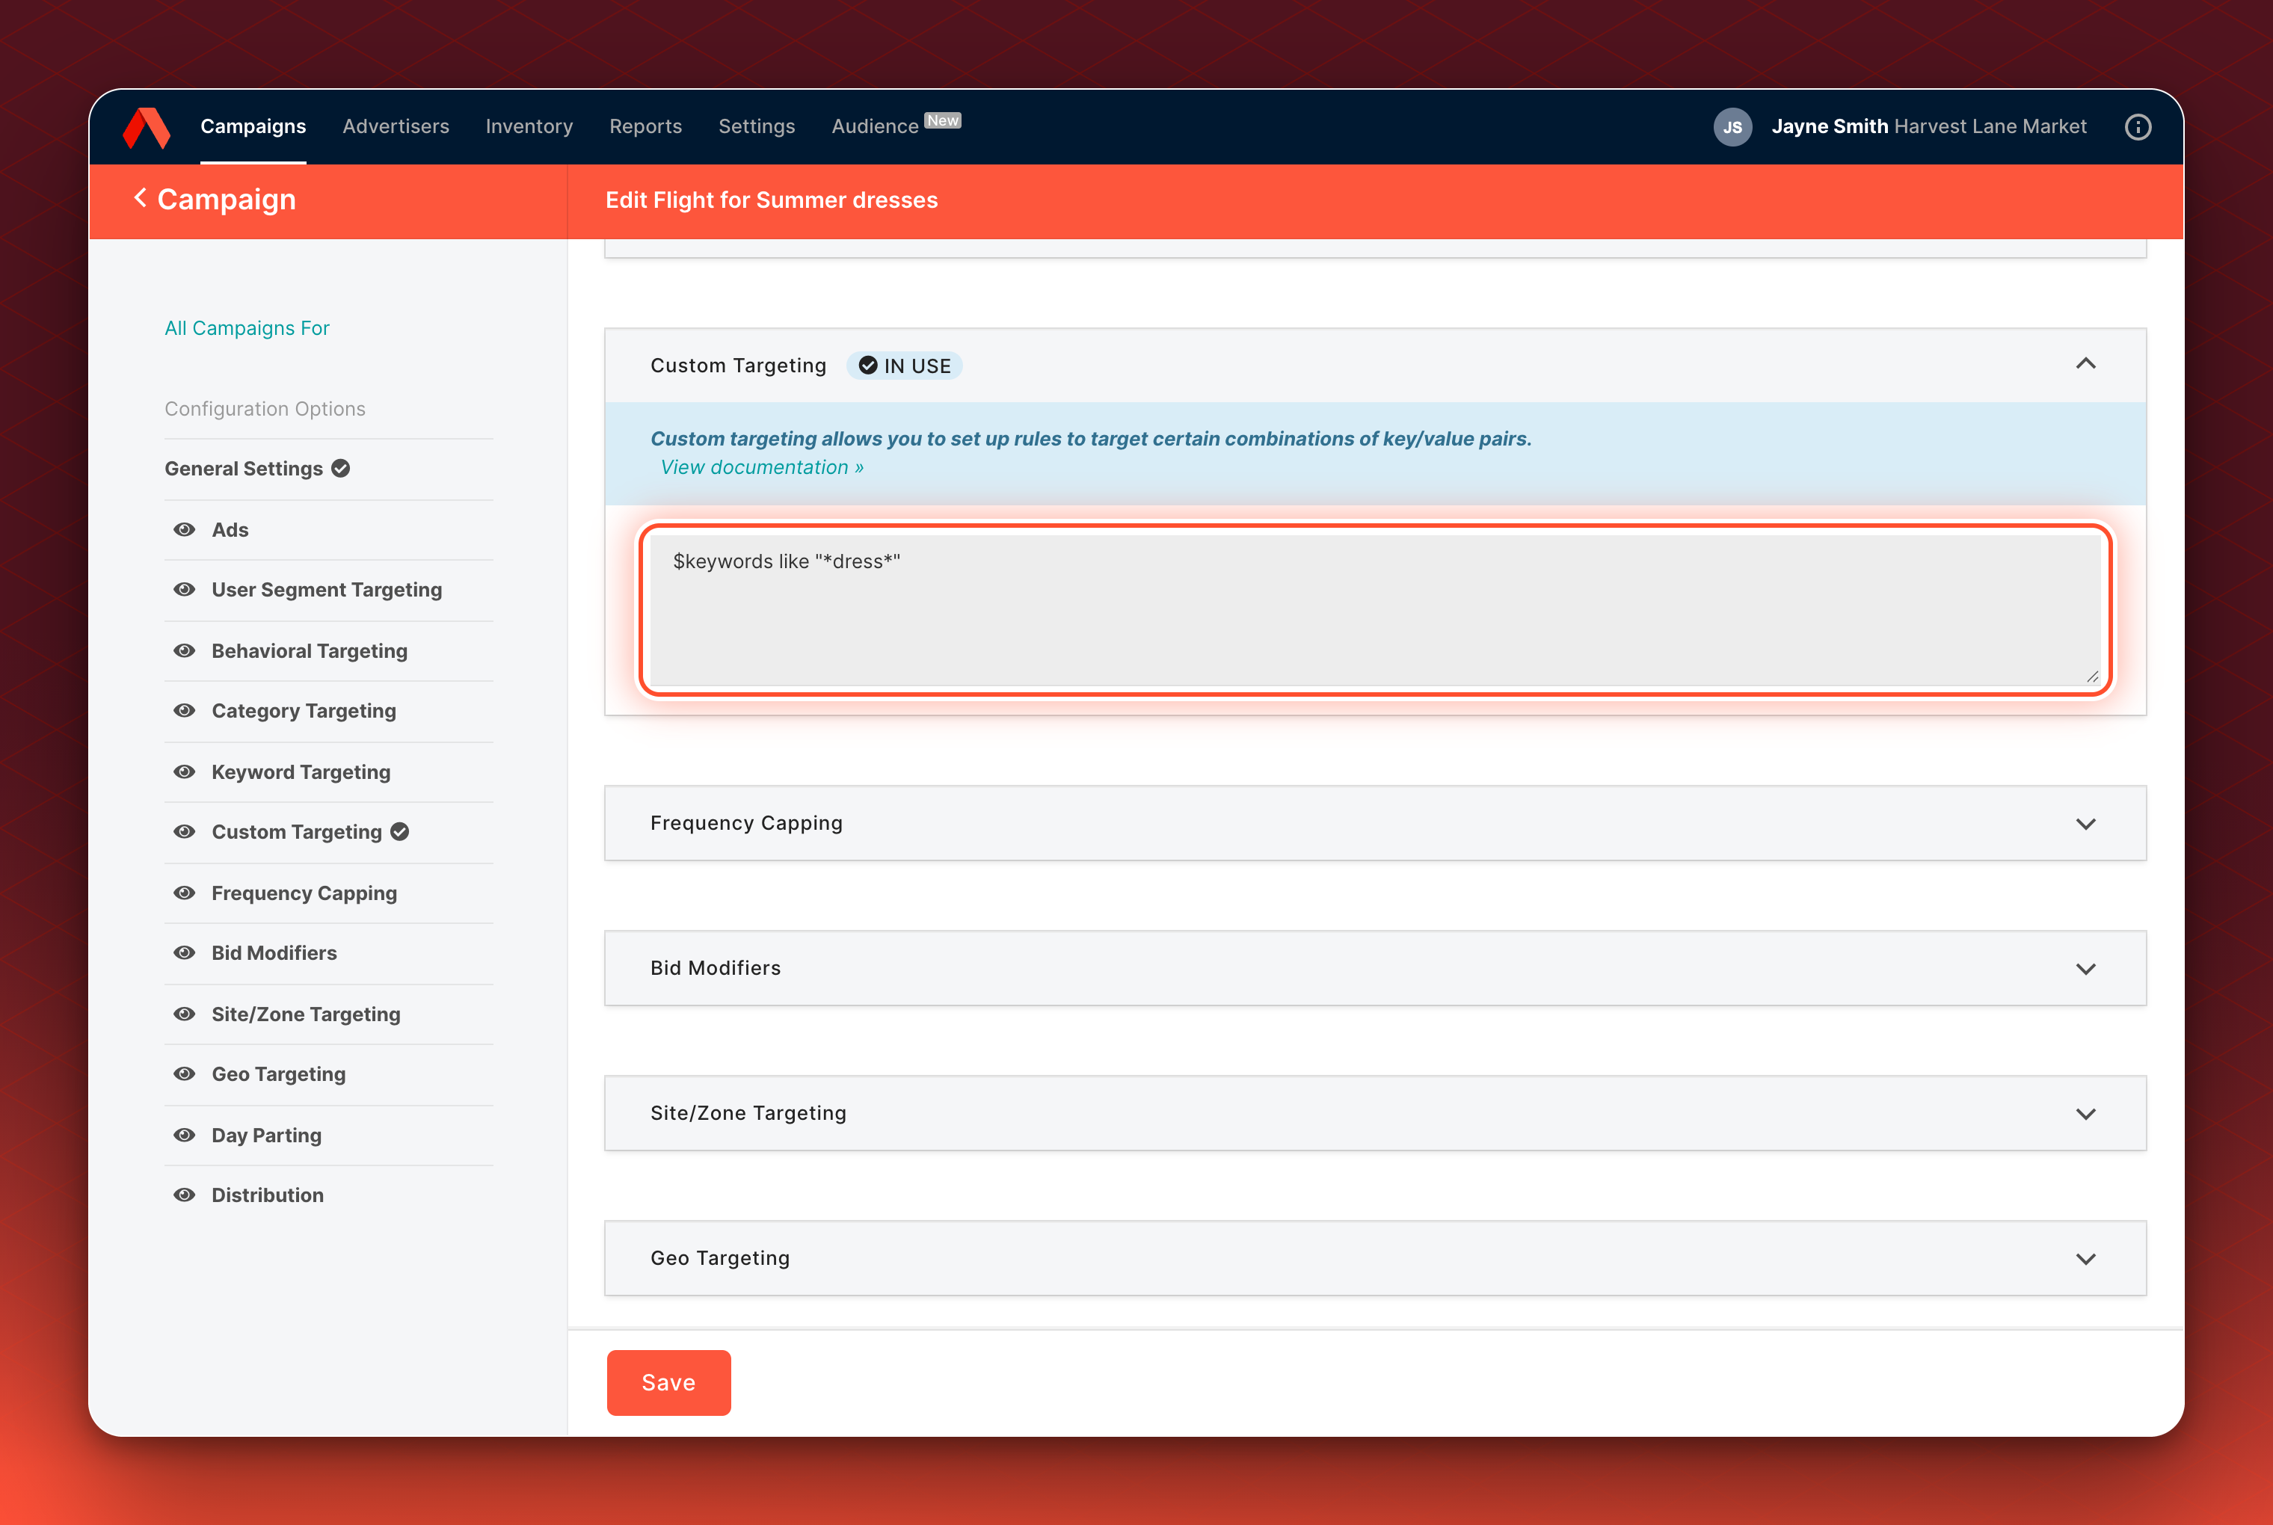
Task: Toggle eye icon for Geo Targeting
Action: [184, 1073]
